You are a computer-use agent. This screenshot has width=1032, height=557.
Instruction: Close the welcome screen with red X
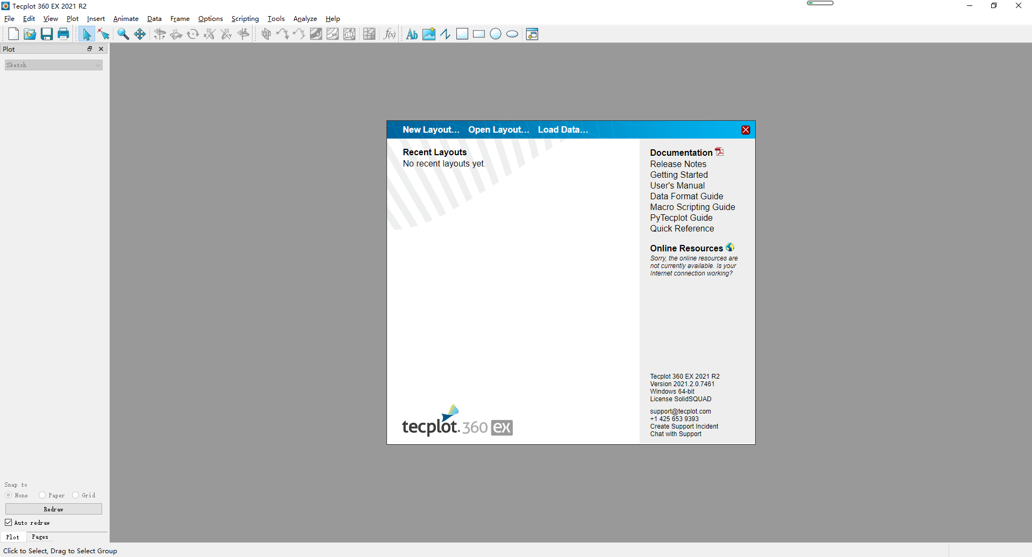click(x=746, y=130)
